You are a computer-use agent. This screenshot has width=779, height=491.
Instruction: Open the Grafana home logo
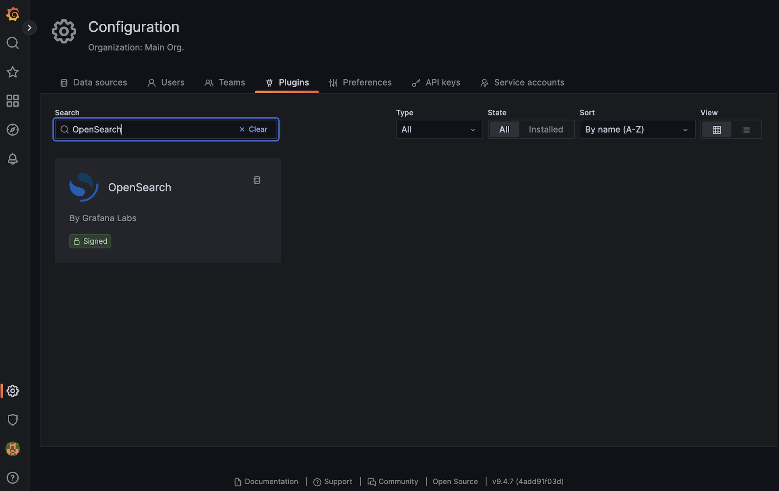pos(13,14)
